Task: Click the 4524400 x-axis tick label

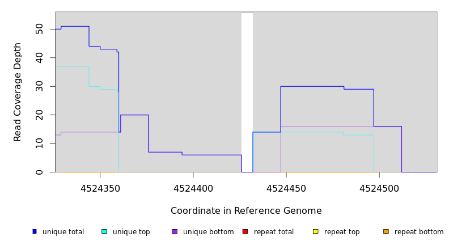Action: pyautogui.click(x=193, y=188)
